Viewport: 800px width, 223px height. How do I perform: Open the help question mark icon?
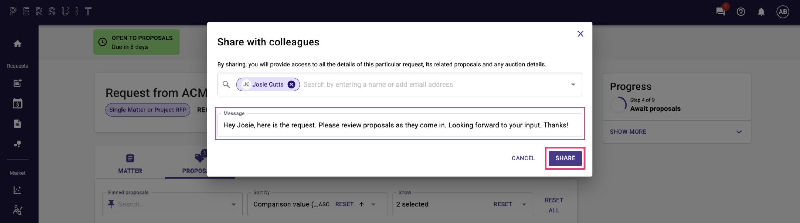[741, 12]
